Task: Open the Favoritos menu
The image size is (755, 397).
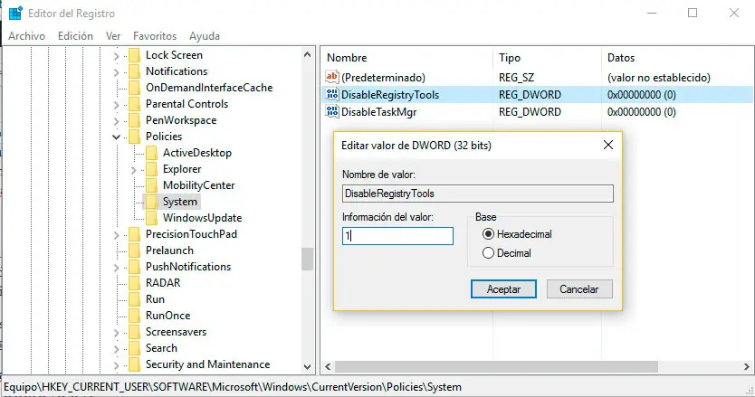Action: click(155, 36)
